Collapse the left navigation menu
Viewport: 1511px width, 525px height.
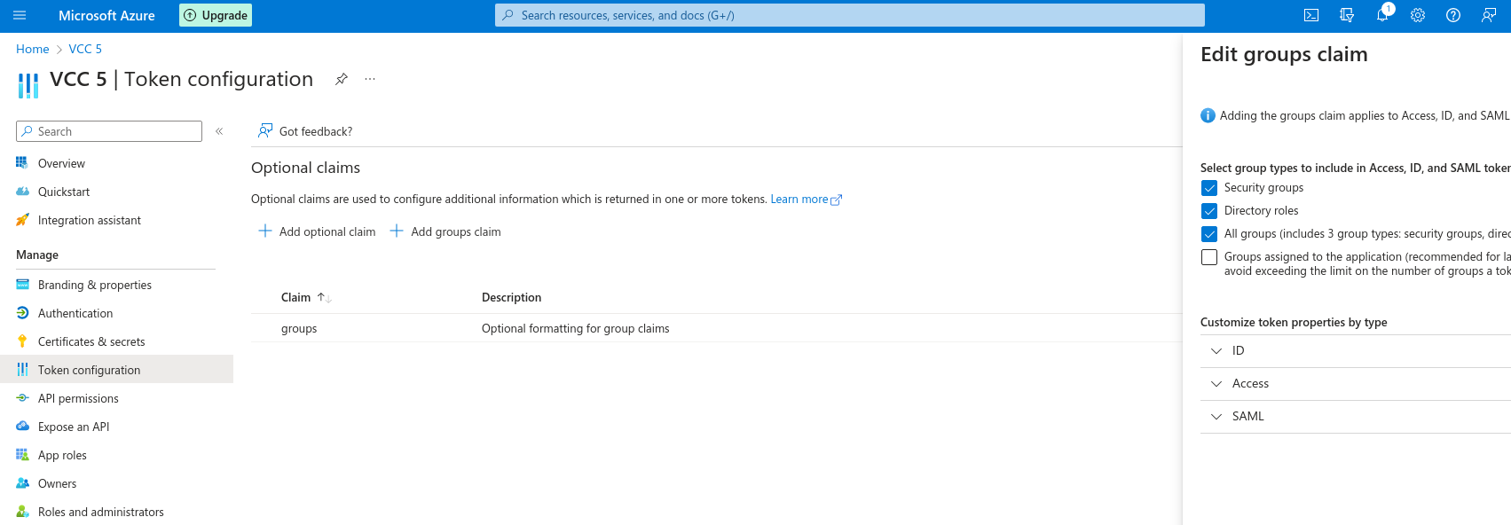tap(219, 131)
